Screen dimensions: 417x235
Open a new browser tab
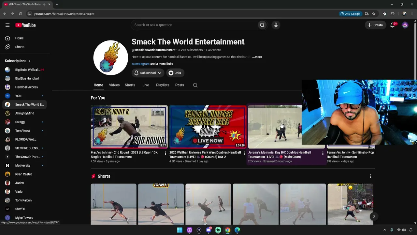click(57, 4)
